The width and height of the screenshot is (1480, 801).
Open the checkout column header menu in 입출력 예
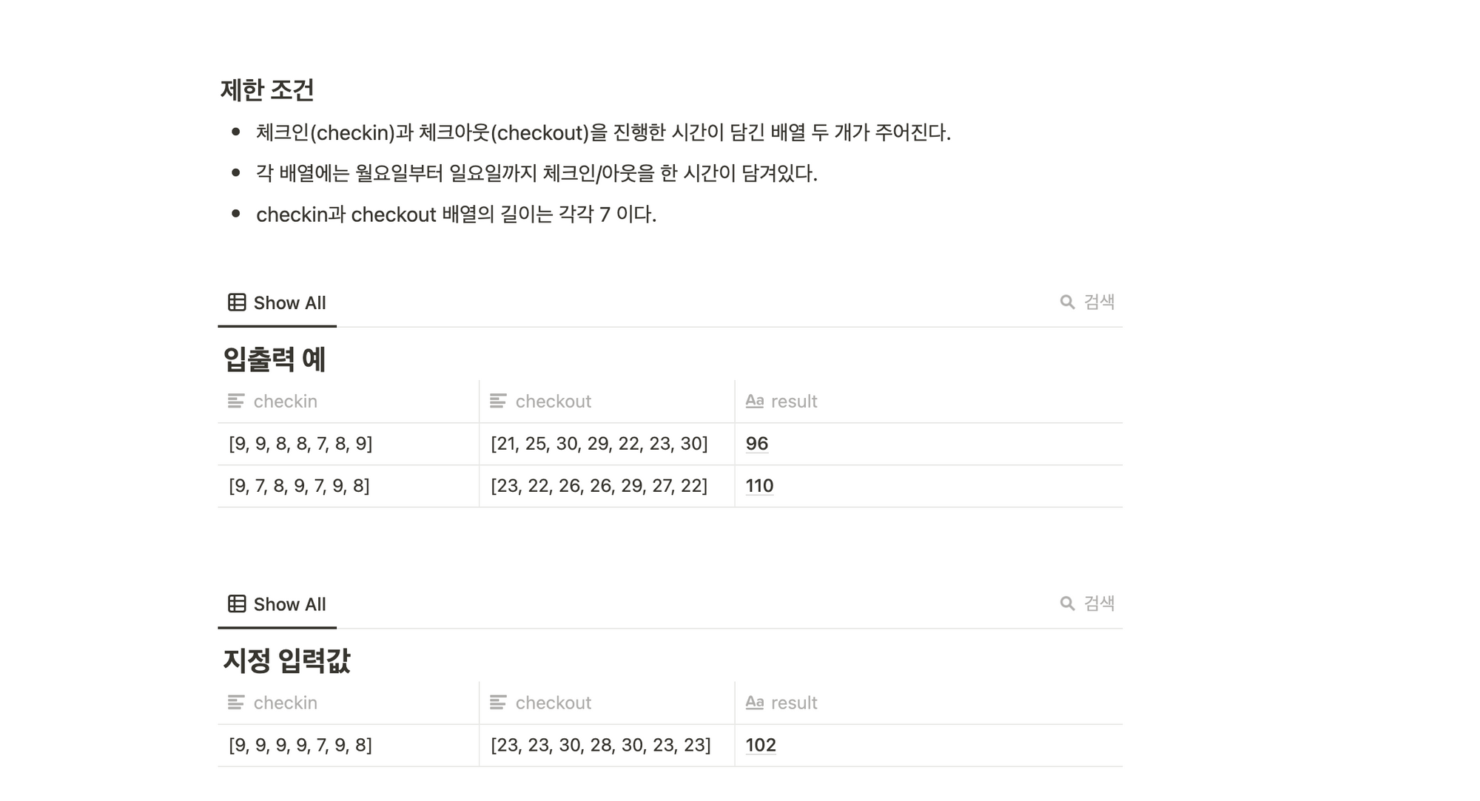[607, 402]
